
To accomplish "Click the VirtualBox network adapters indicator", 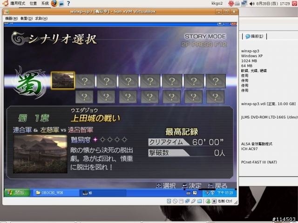I will tap(187, 201).
